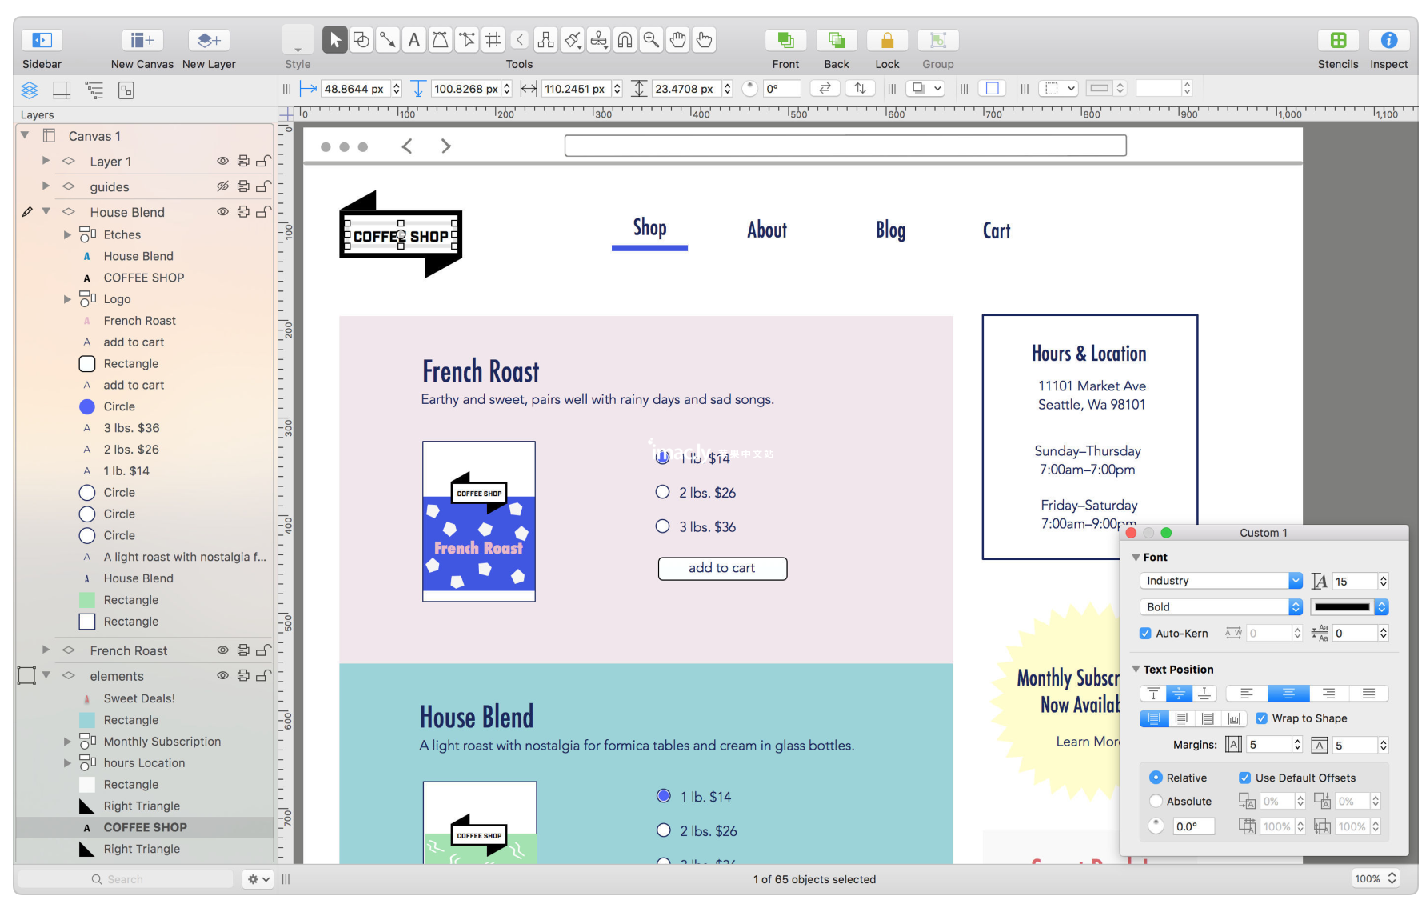This screenshot has height=904, width=1422.
Task: Hide the French Roast layer
Action: [222, 650]
